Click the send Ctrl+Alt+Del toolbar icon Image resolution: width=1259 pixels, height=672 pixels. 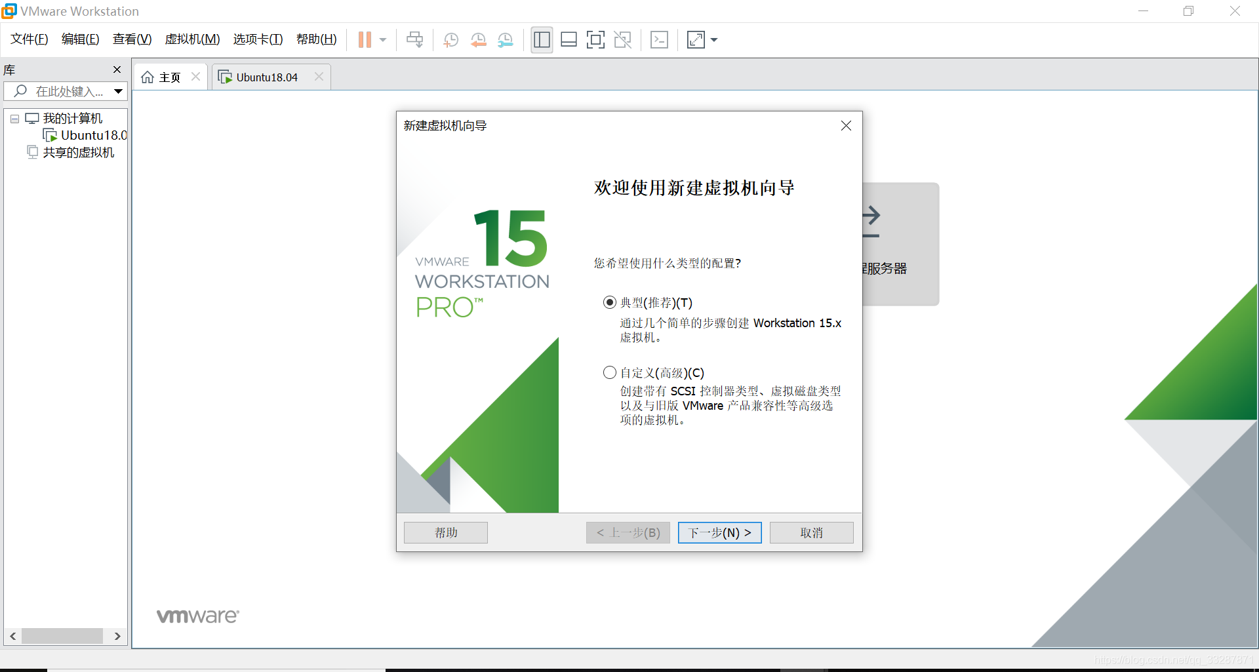[x=414, y=40]
